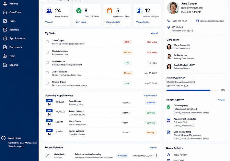Click View all under Active Patients
Screen dimensions: 230x161
click(x=49, y=22)
